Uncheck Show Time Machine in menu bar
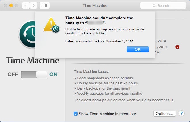The width and height of the screenshot is (190, 122). coord(76,114)
